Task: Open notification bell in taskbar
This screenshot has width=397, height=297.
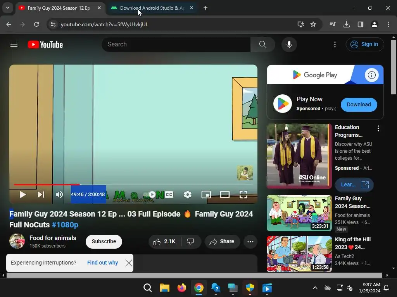Action: [x=387, y=288]
